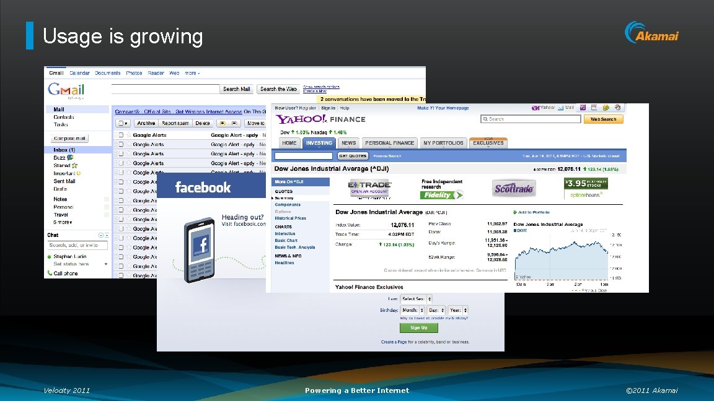Open the birthday Month dropdown
The image size is (714, 401).
pos(413,310)
